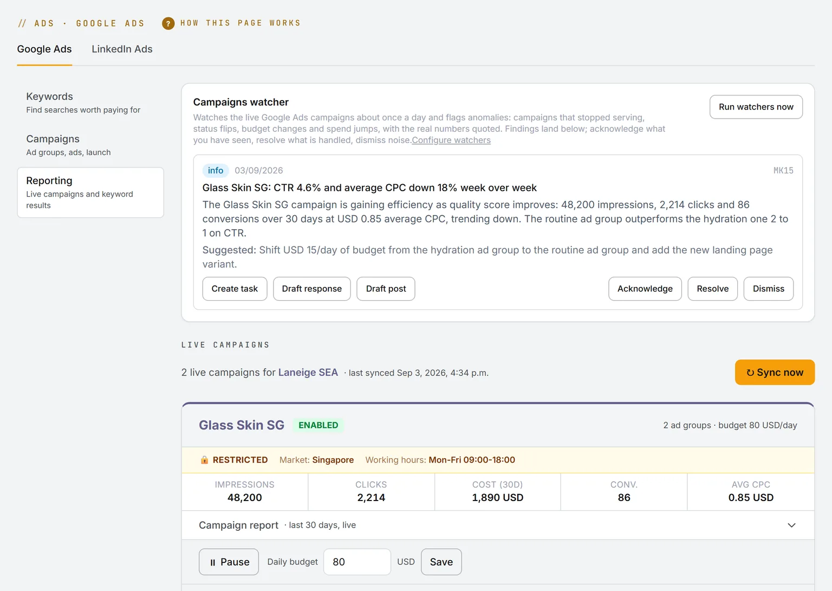The image size is (832, 591).
Task: Switch to the Google Ads tab
Action: 44,49
